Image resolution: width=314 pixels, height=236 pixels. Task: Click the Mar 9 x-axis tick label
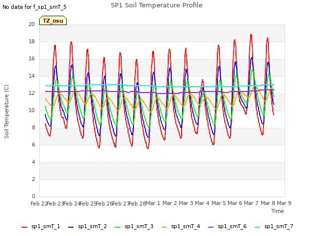click(x=284, y=203)
